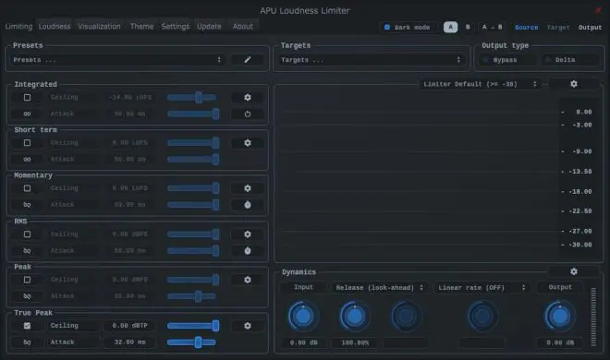Open Short term section gear settings

click(248, 143)
